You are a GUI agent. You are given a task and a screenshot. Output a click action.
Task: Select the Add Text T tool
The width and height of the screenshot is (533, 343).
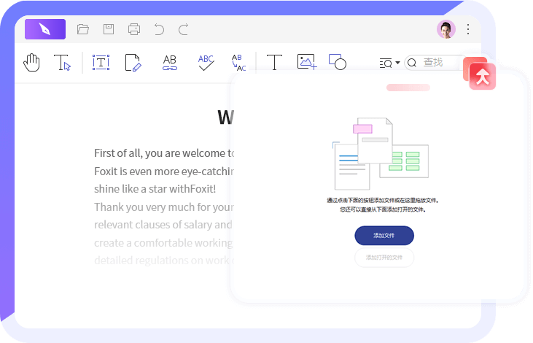point(274,63)
